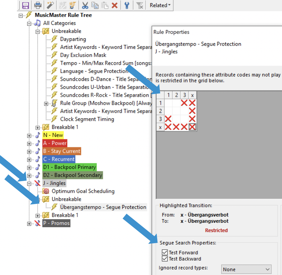Select the Dayparting rule
The width and height of the screenshot is (282, 275).
[73, 39]
